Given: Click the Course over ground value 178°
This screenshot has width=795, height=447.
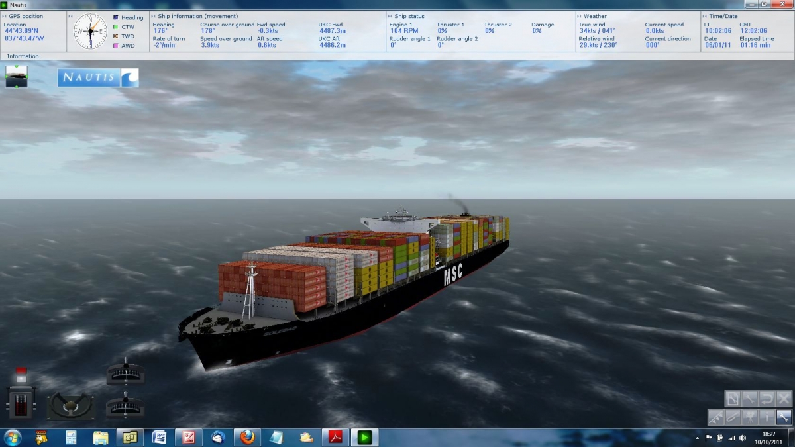Looking at the screenshot, I should (x=207, y=31).
